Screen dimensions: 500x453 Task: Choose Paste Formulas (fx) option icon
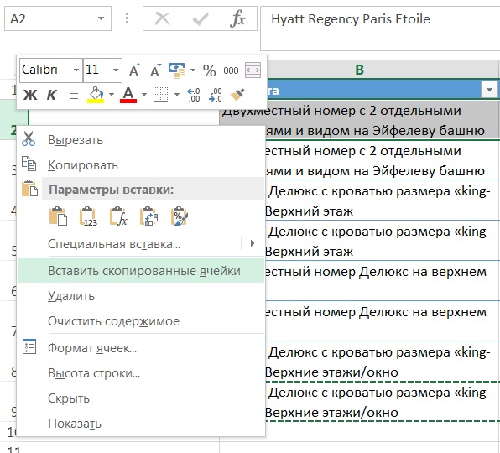(x=118, y=216)
